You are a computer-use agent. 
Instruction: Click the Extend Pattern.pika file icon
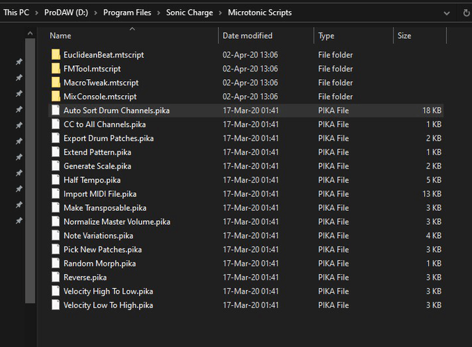(56, 152)
